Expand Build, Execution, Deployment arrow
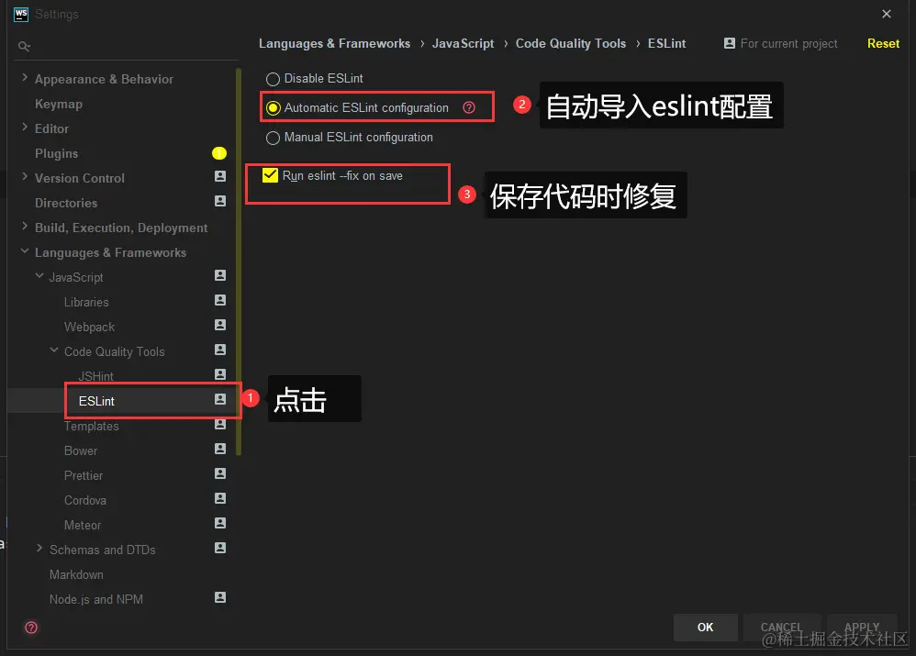The width and height of the screenshot is (916, 656). tap(25, 226)
